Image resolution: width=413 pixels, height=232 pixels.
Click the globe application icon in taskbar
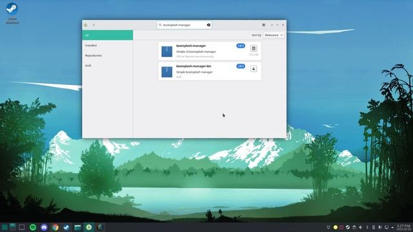[x=100, y=227]
